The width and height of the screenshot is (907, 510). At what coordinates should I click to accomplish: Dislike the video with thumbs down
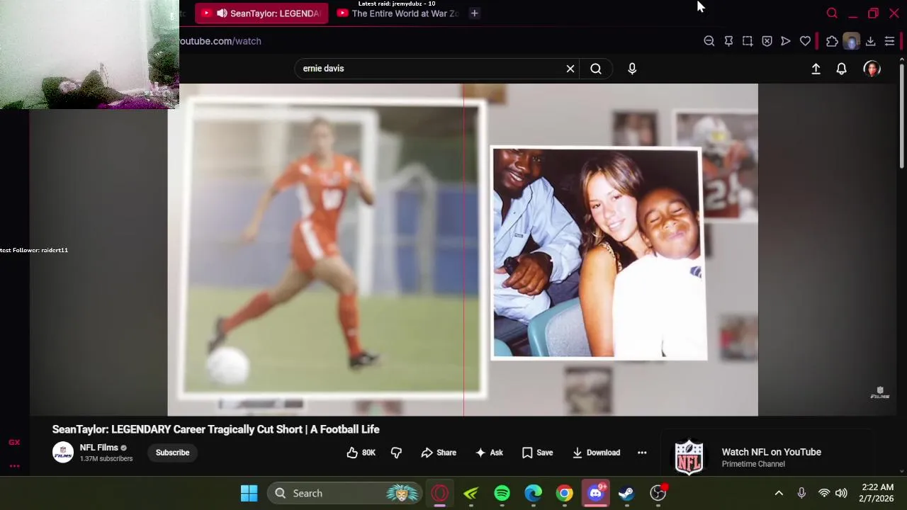396,453
